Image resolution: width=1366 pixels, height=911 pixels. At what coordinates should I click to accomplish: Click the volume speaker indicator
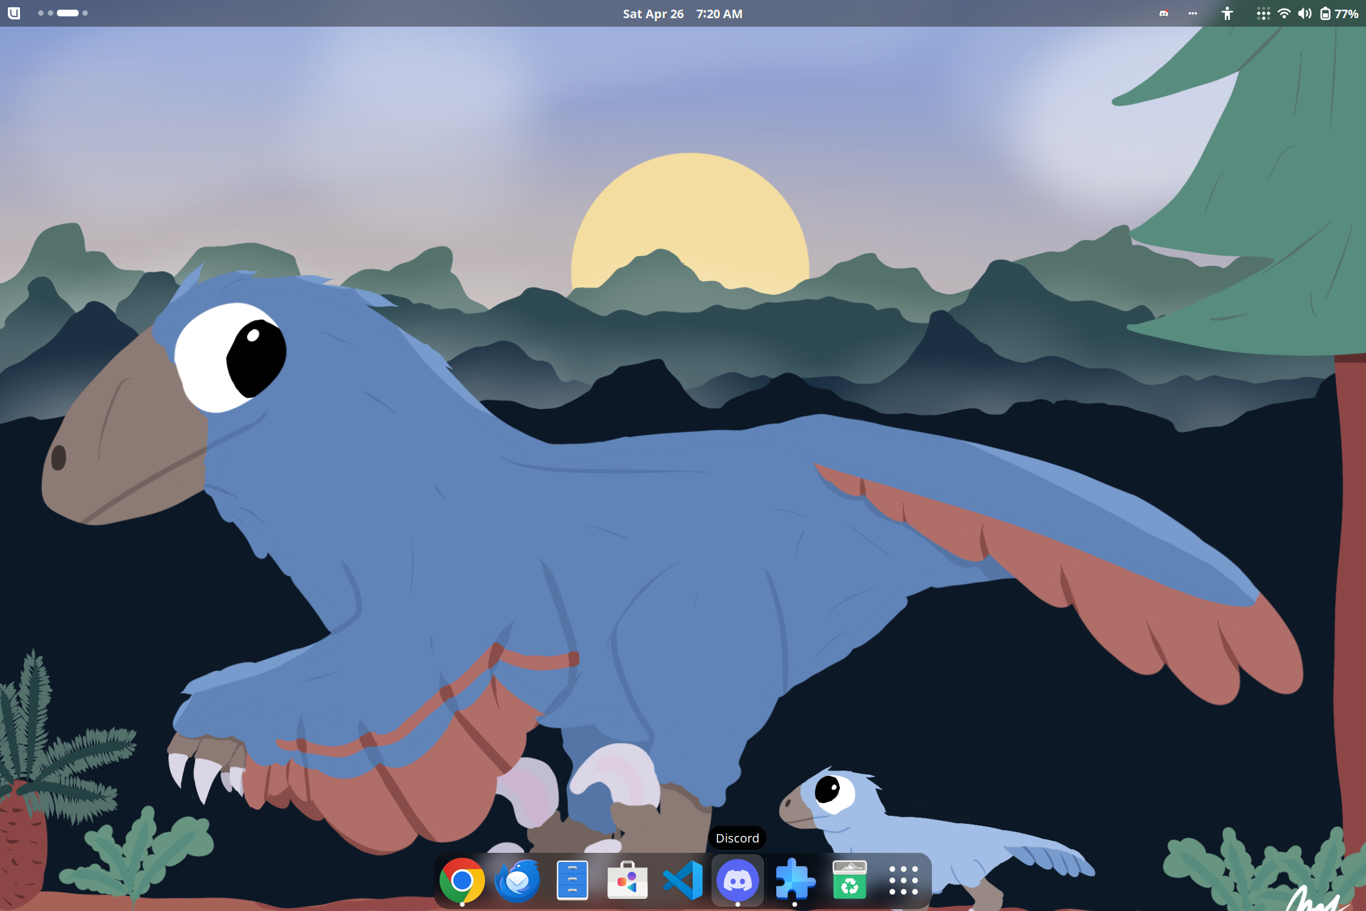(x=1304, y=13)
